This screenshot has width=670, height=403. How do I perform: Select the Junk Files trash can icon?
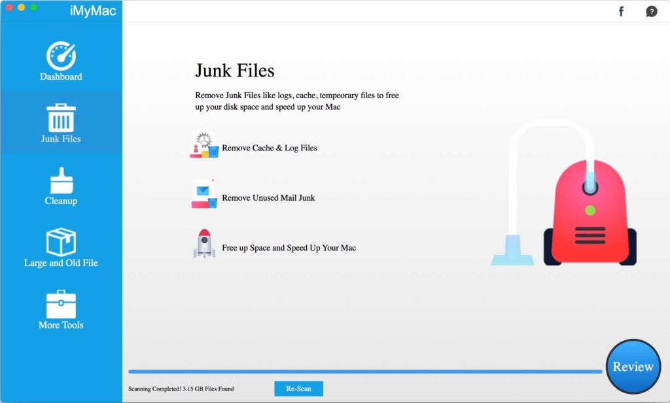coord(61,118)
